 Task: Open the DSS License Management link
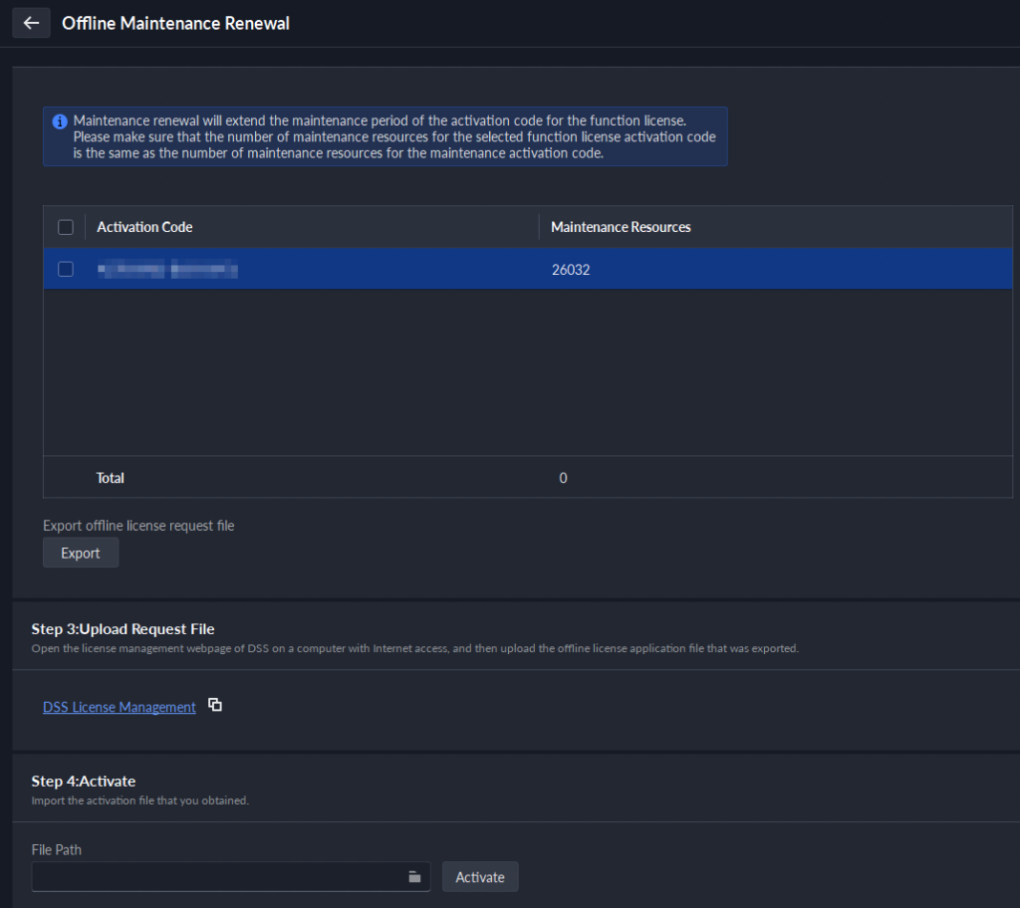coord(120,707)
